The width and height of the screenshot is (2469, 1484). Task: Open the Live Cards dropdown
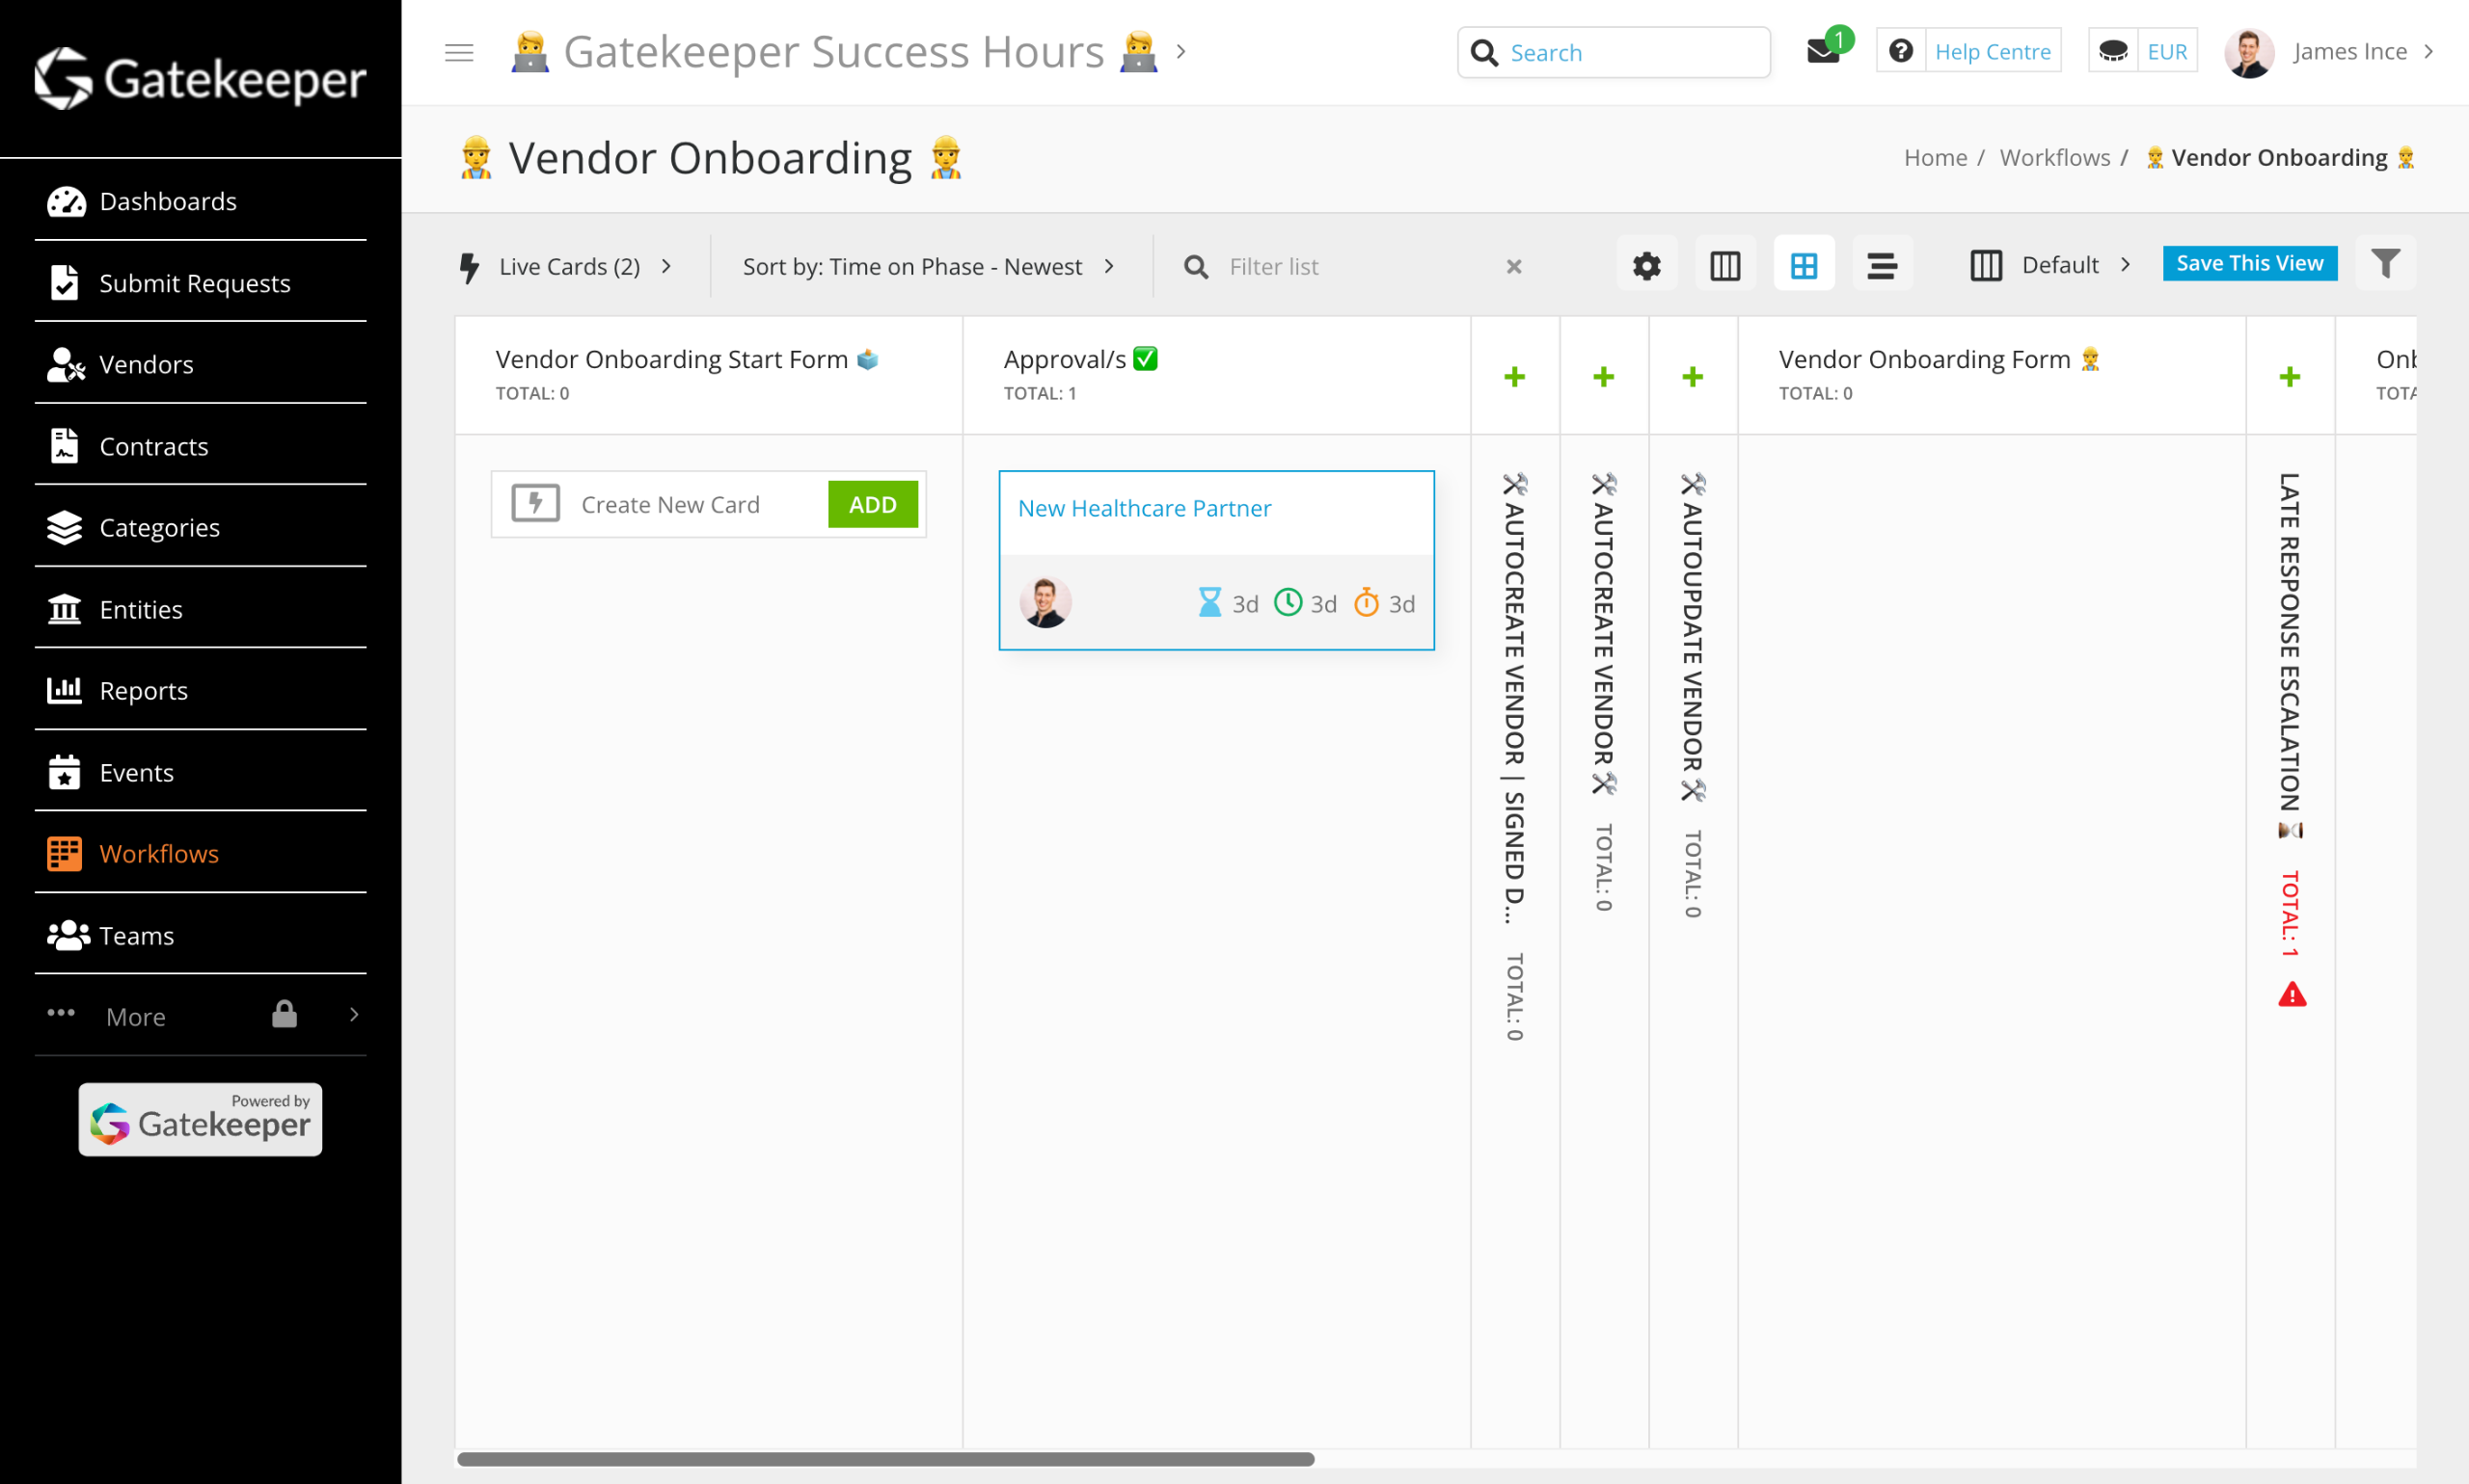[x=567, y=267]
